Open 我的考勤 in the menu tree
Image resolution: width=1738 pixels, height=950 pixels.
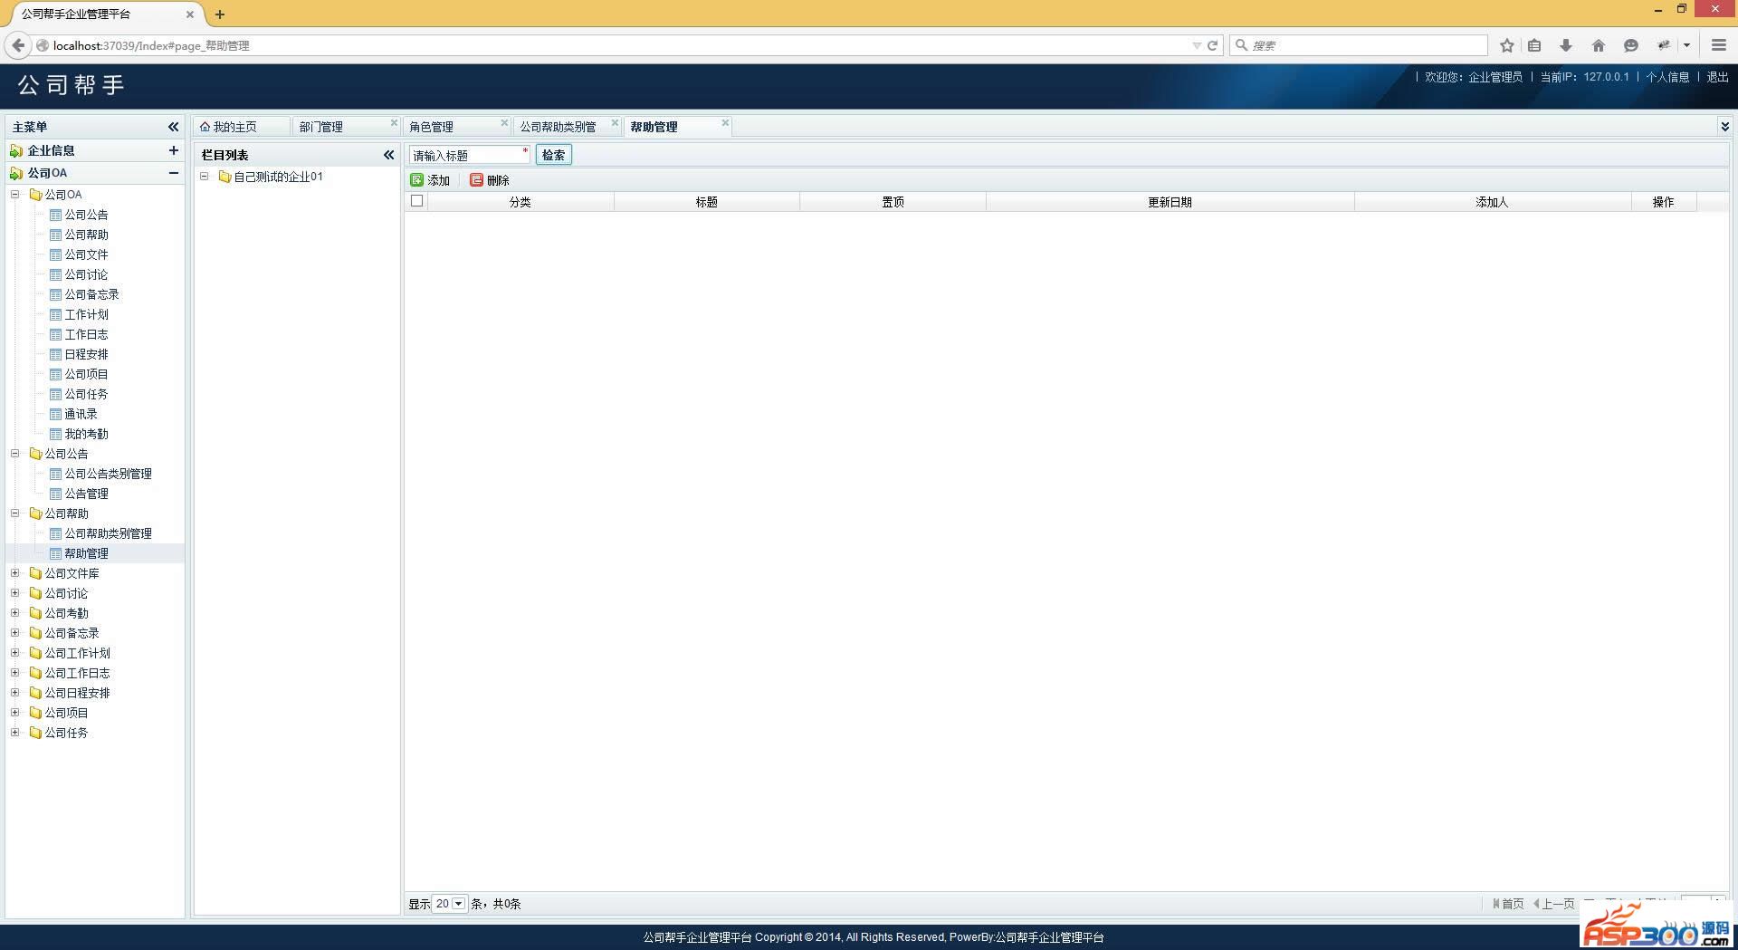86,434
